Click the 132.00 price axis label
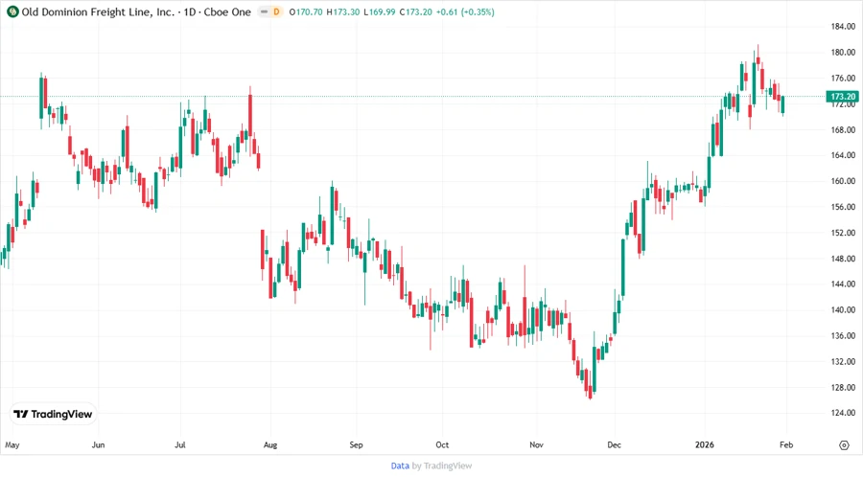This screenshot has width=863, height=477. (x=843, y=361)
